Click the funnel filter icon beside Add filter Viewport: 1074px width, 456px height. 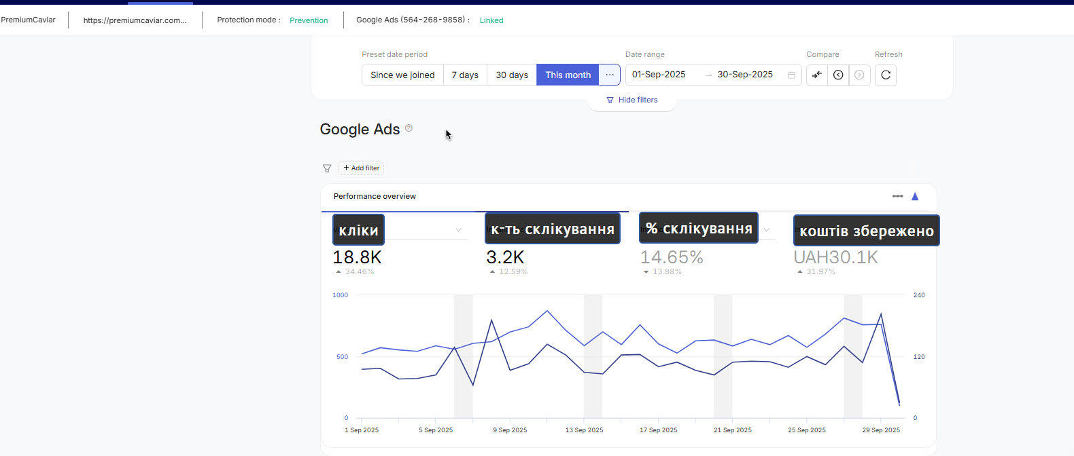tap(327, 168)
